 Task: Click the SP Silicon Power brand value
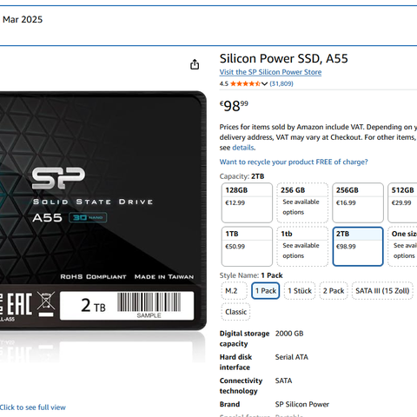coord(302,404)
